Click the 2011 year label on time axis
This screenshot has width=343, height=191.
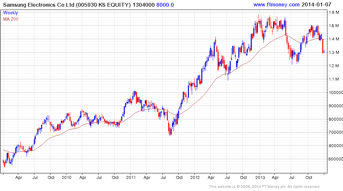pyautogui.click(x=131, y=177)
